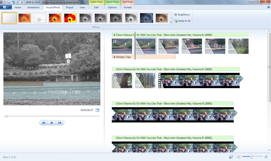Select the first garden photo clip

pyautogui.click(x=122, y=46)
